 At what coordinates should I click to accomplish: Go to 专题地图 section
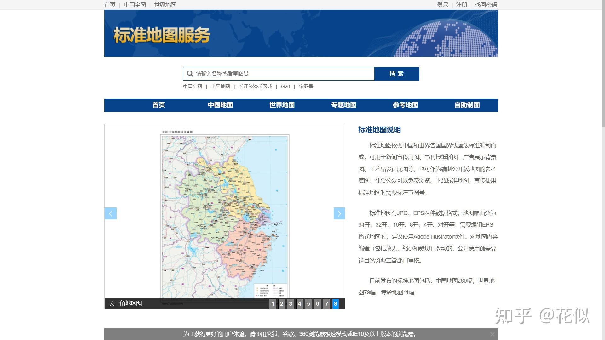point(343,105)
